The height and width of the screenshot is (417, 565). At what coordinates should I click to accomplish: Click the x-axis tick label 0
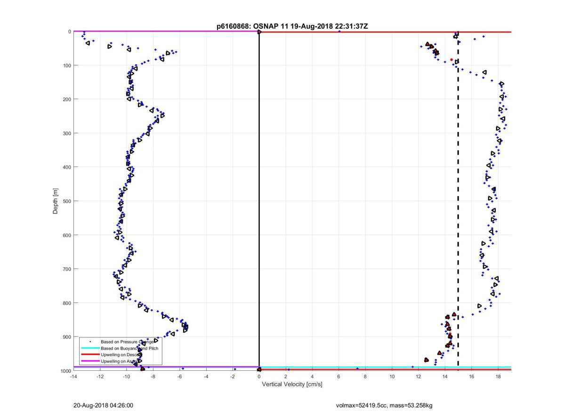tap(259, 376)
